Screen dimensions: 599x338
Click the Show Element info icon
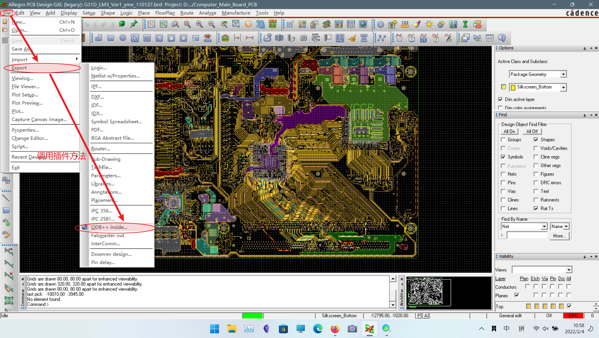[x=381, y=24]
